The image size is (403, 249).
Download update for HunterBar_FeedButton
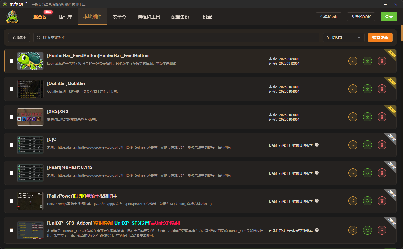pos(367,61)
